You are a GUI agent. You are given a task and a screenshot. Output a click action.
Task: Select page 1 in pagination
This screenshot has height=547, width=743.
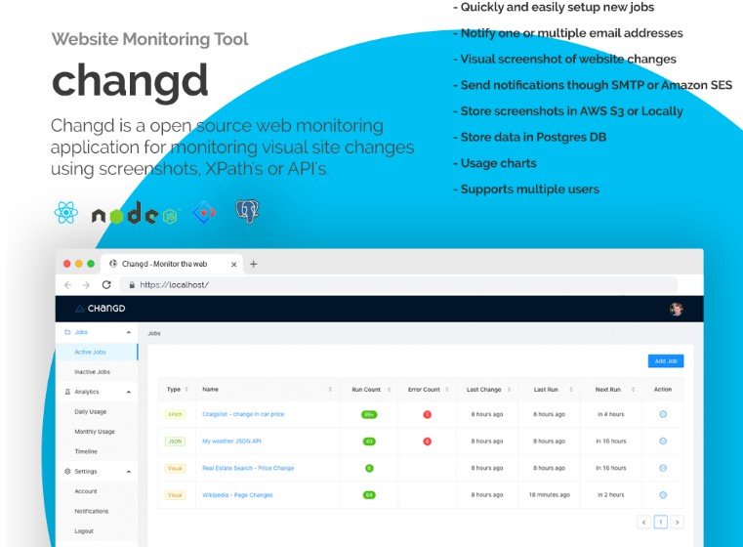[x=661, y=522]
